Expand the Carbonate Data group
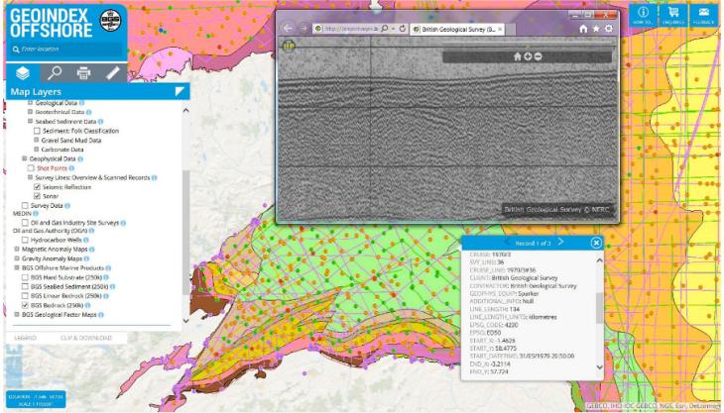Viewport: 724px width, 413px height. click(37, 150)
